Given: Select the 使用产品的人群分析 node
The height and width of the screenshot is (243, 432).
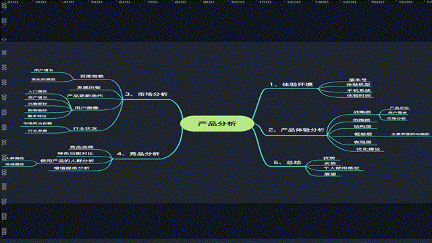Looking at the screenshot, I should click(67, 161).
